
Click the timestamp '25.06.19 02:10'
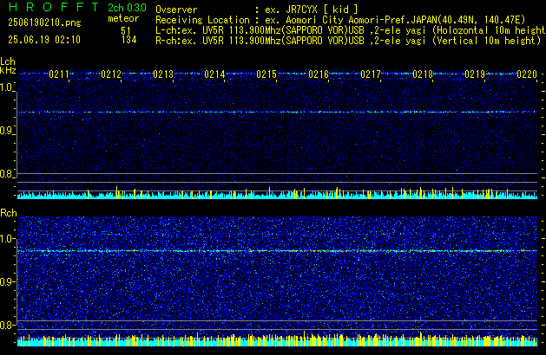(x=44, y=40)
